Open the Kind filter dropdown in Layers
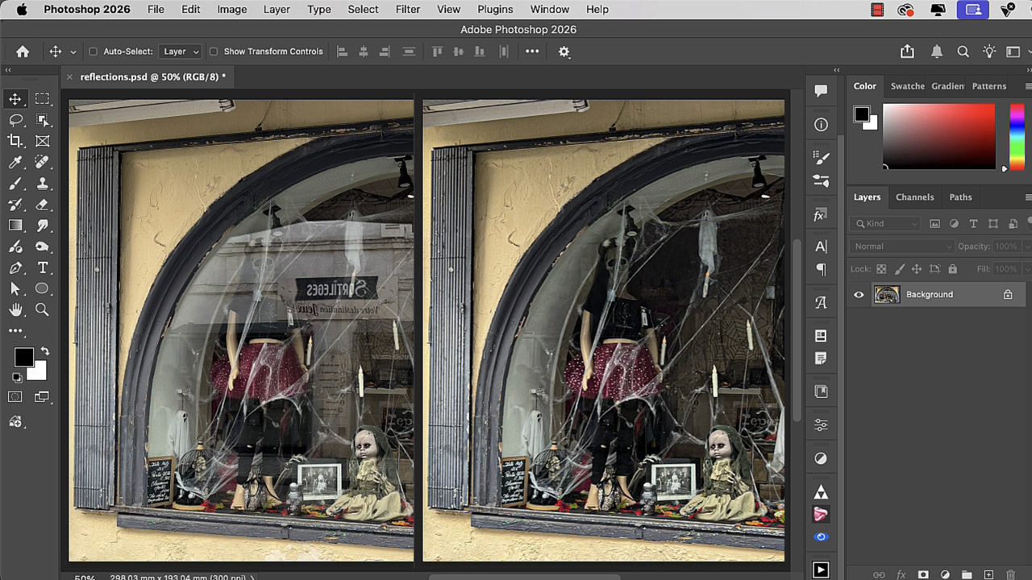 click(x=886, y=224)
